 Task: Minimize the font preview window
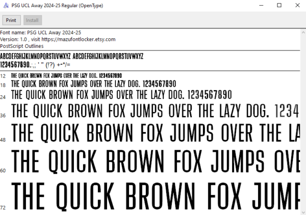point(261,6)
